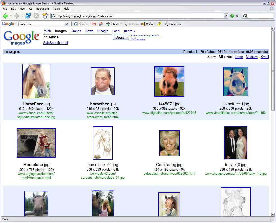Switch to Local search

point(116,31)
